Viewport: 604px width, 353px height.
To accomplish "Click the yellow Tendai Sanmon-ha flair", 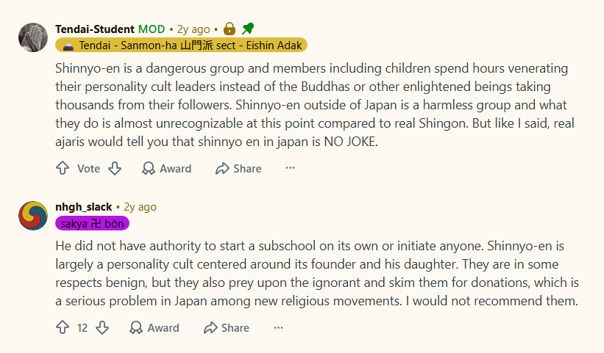I will [x=181, y=46].
